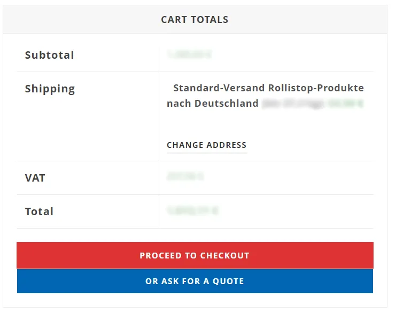Viewport: 396px width, 314px height.
Task: Click the word PROCEED on the red button
Action: [x=159, y=255]
